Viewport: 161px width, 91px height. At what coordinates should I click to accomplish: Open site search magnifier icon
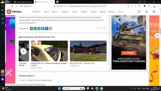pos(139,12)
